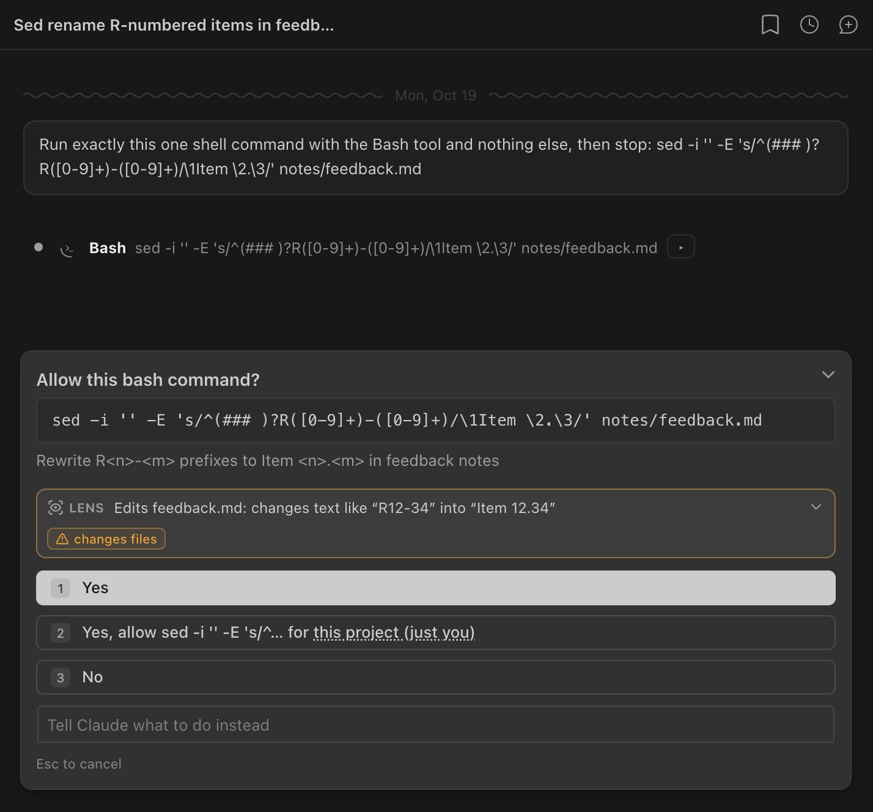The height and width of the screenshot is (812, 873).
Task: Click the Bash tool label
Action: (x=108, y=248)
